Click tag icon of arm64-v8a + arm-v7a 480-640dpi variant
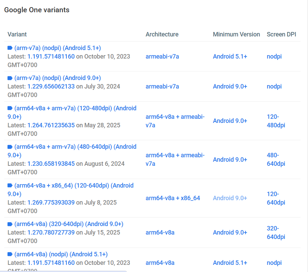This screenshot has height=272, width=308. 10,147
